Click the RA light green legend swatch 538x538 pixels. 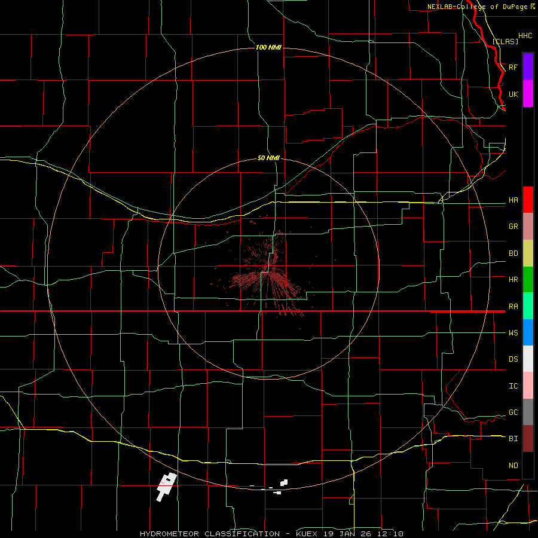[528, 306]
